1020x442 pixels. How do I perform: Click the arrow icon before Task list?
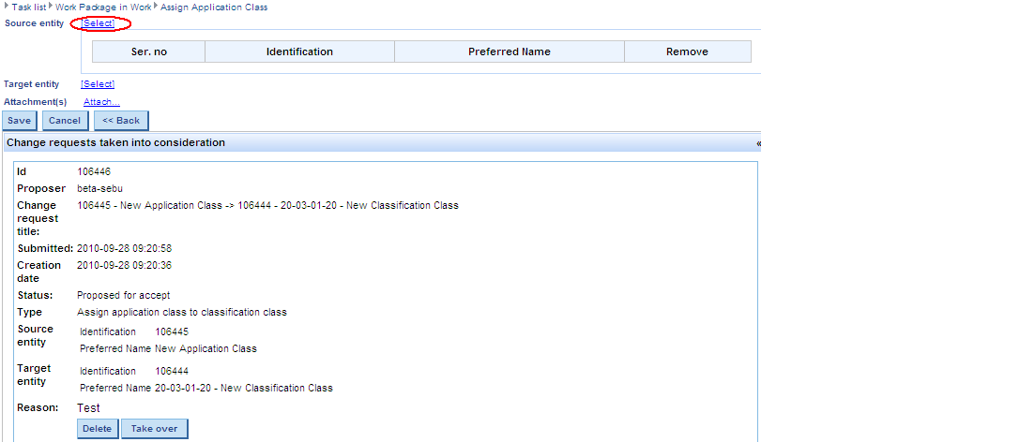pyautogui.click(x=6, y=7)
